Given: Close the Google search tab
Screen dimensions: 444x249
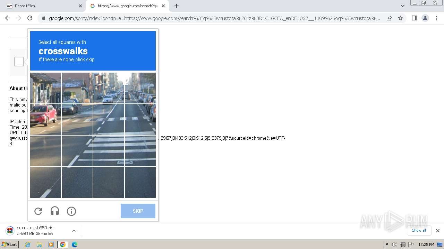Looking at the screenshot, I should [x=163, y=6].
